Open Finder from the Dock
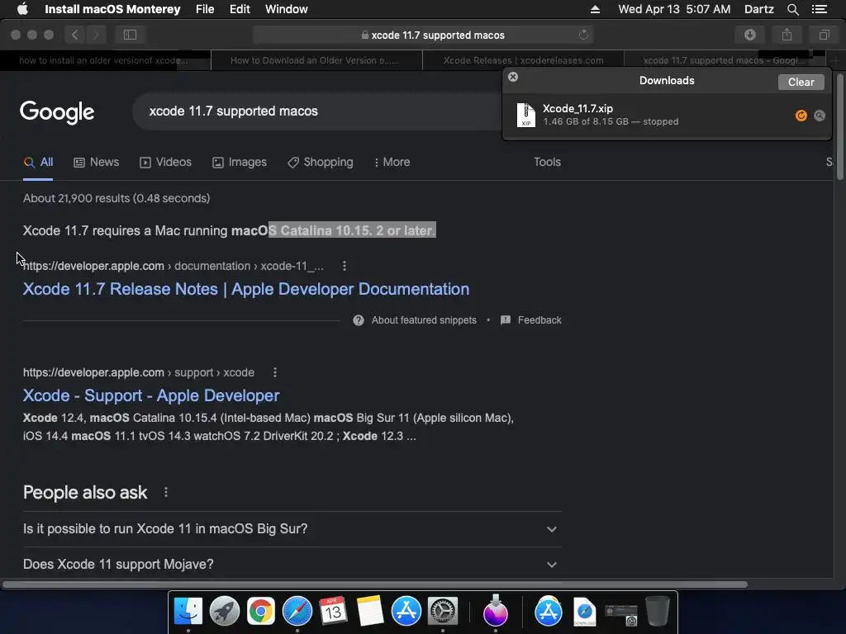 pos(188,612)
